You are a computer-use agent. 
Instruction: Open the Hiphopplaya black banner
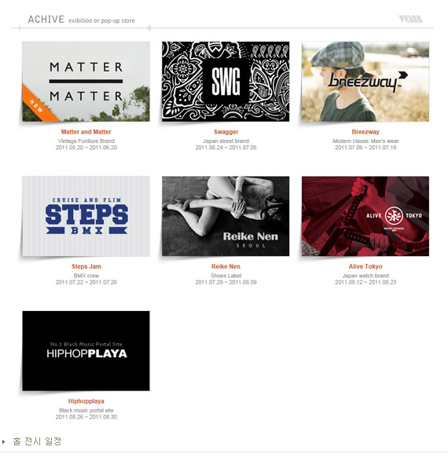[86, 351]
